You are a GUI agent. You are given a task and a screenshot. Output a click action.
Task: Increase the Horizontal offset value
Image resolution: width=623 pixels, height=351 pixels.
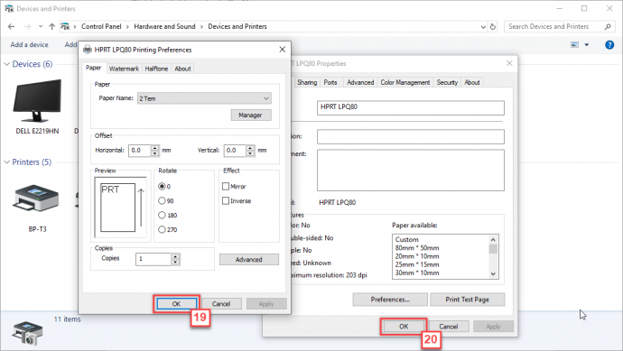coord(155,148)
